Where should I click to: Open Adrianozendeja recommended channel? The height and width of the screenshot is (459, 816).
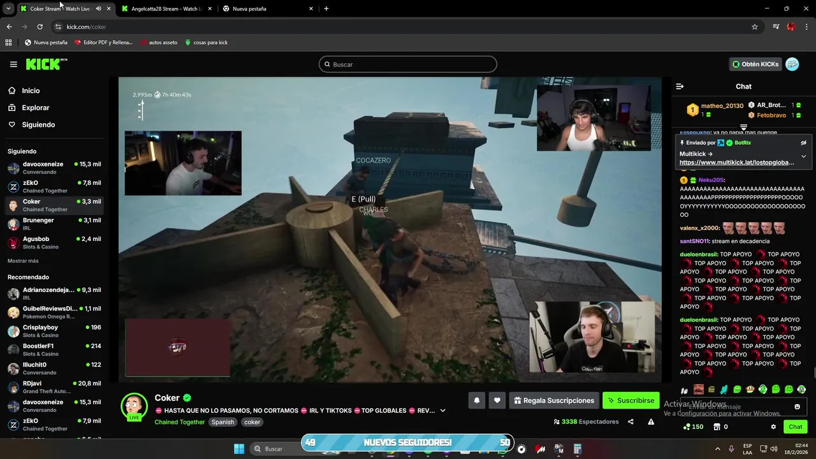(x=54, y=294)
